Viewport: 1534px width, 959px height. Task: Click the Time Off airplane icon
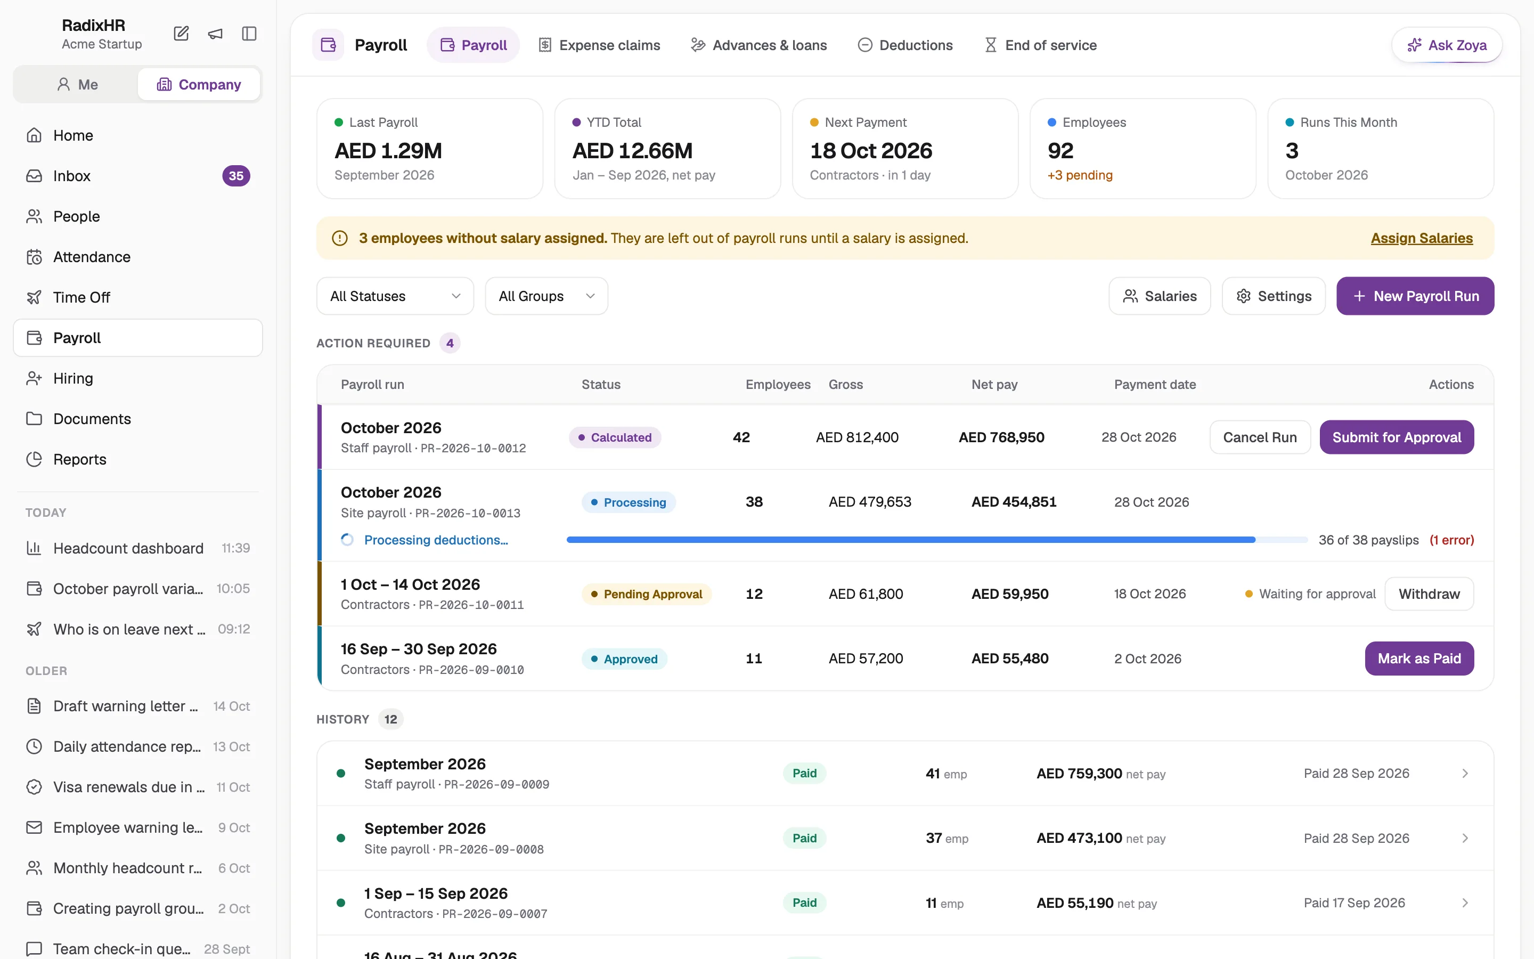click(x=34, y=297)
